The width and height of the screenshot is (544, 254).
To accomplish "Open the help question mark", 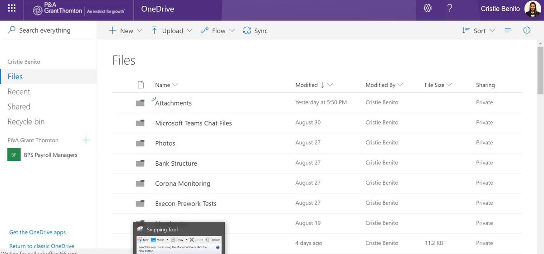I will pos(450,8).
